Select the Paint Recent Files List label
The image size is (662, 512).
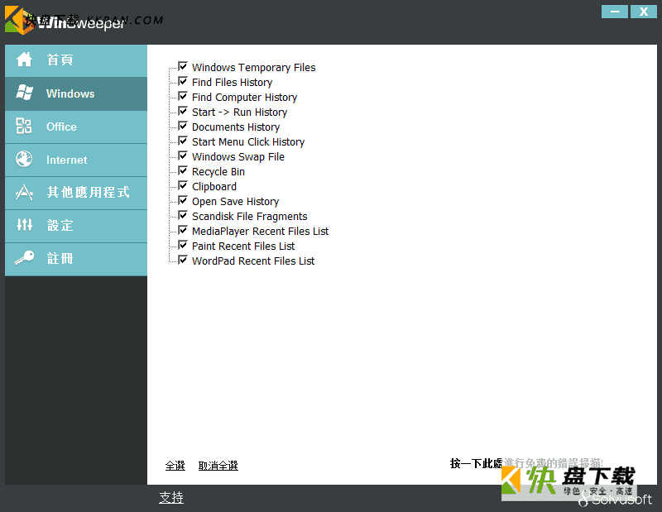click(x=243, y=246)
